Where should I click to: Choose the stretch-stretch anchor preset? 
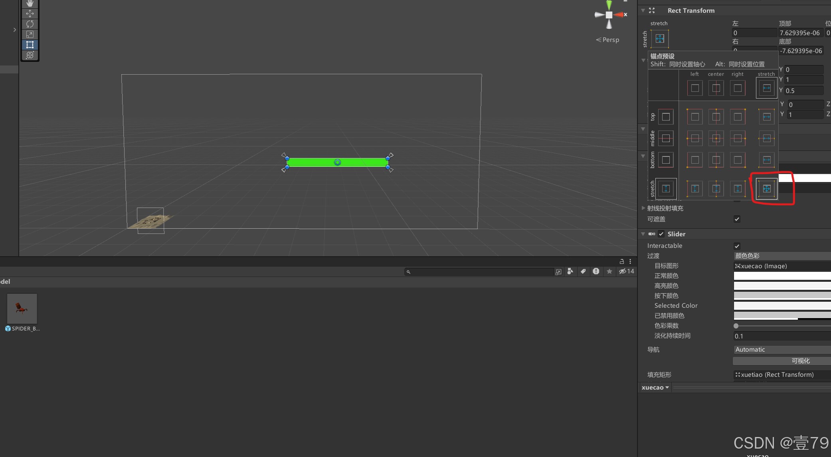[x=767, y=189]
